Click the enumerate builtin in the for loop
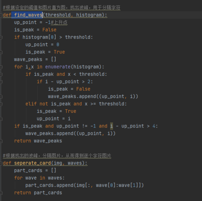This screenshot has width=202, height=201. click(x=58, y=67)
